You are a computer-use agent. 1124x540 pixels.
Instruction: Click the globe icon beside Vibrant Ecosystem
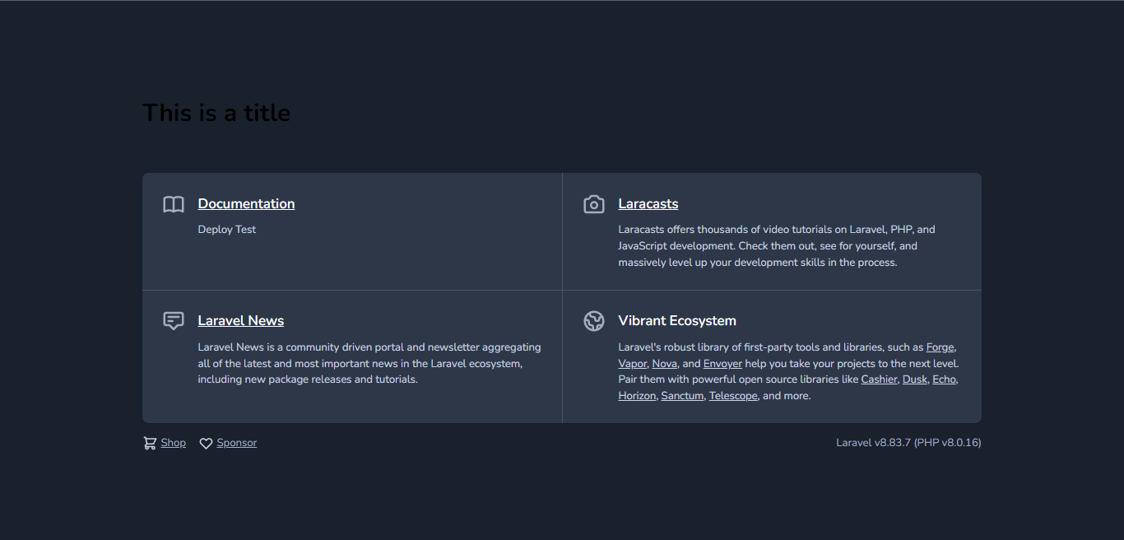(x=594, y=321)
